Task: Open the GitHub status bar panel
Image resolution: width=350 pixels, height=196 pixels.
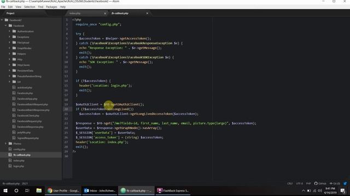Action: click(320, 183)
